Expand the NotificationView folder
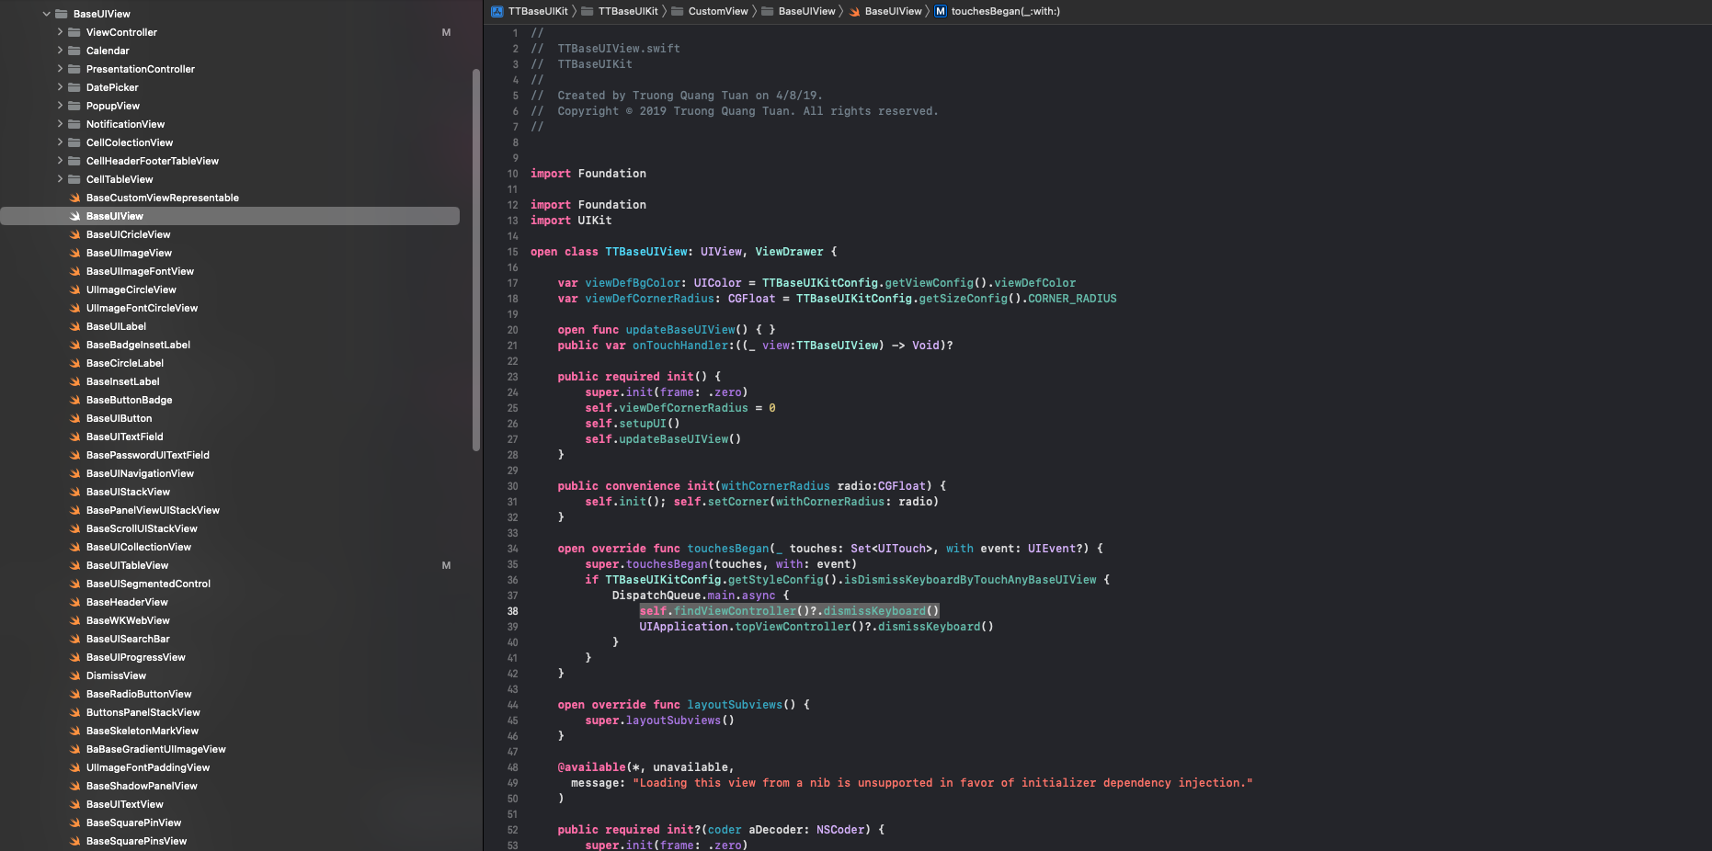Screen dimensions: 1712x851 pos(60,124)
